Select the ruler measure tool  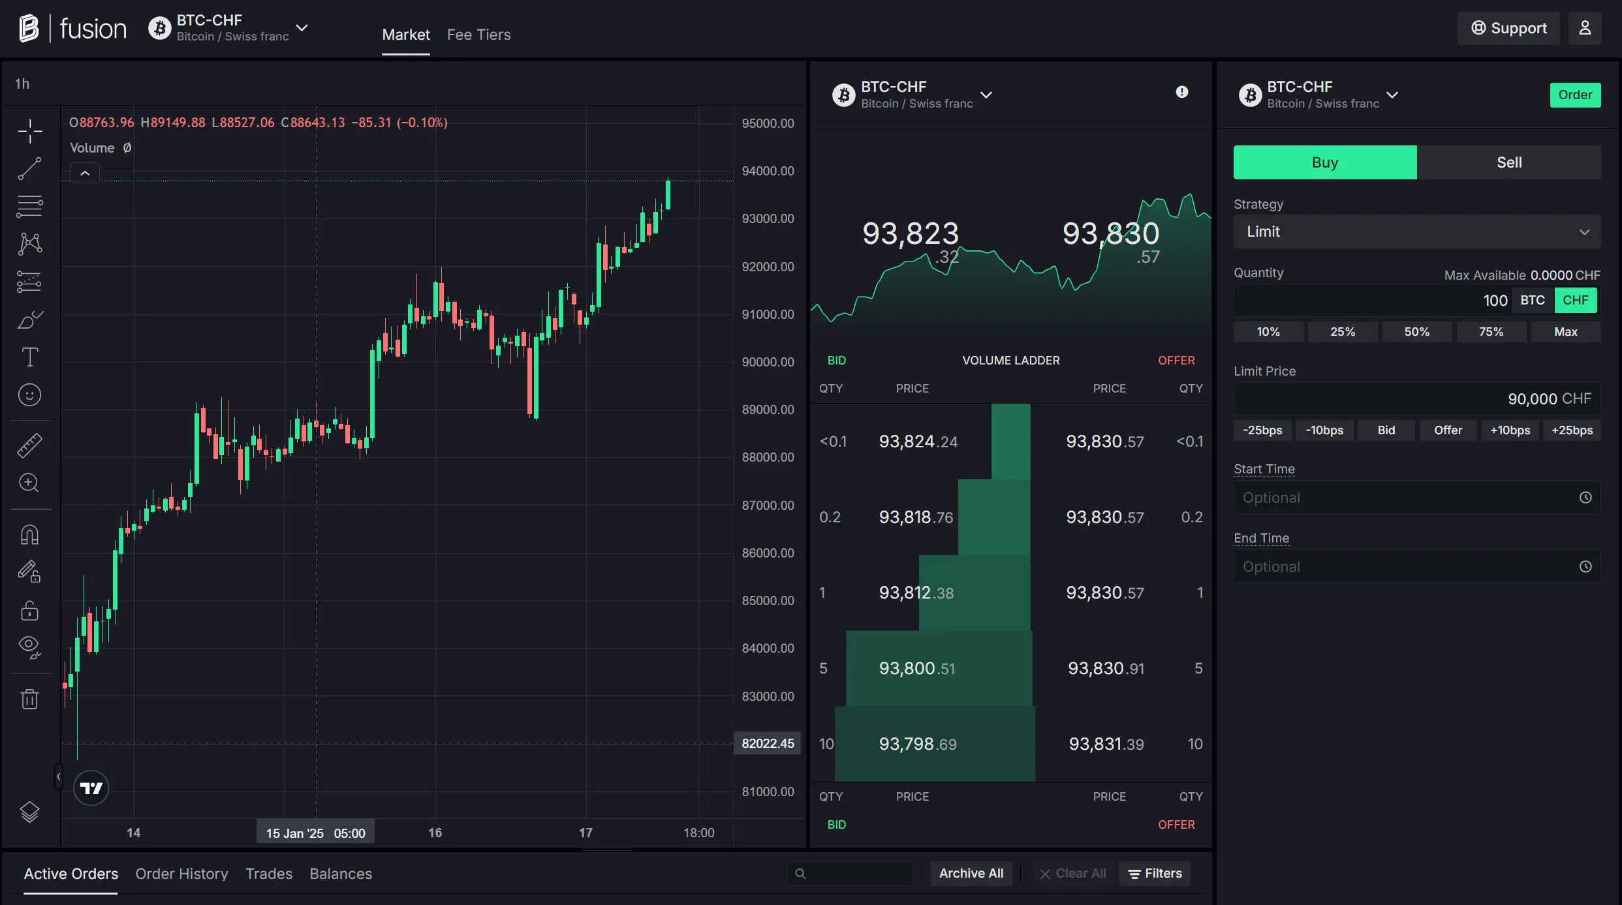click(30, 445)
